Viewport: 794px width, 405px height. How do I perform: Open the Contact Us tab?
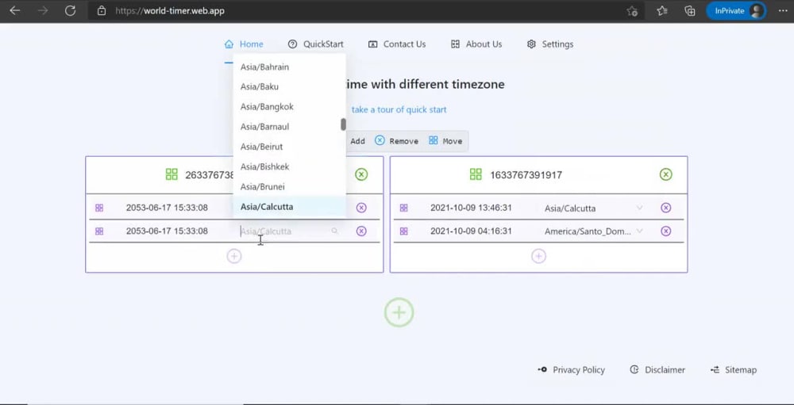click(x=397, y=44)
